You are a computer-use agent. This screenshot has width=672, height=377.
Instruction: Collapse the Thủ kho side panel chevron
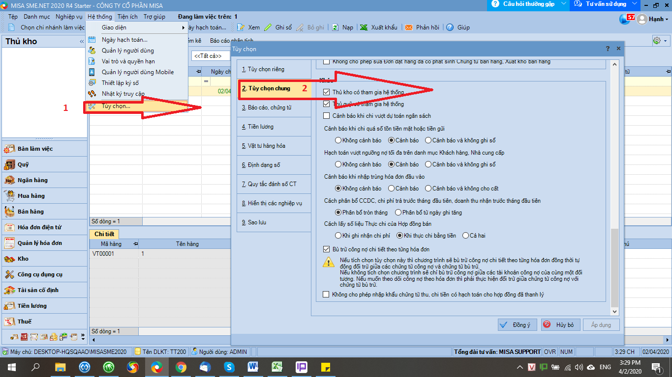click(x=82, y=42)
